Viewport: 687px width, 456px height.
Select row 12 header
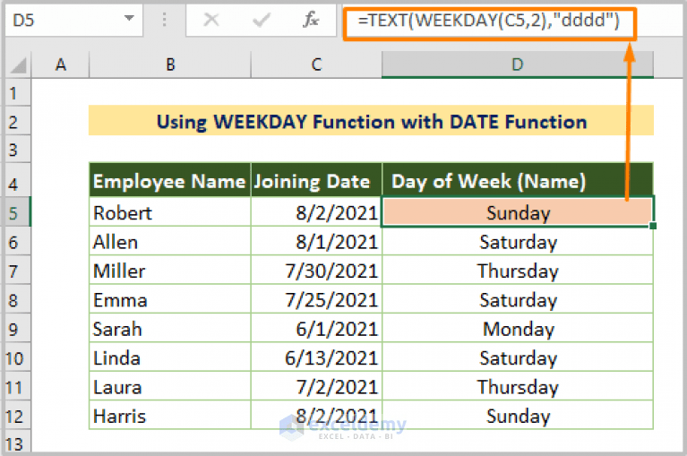coord(18,416)
